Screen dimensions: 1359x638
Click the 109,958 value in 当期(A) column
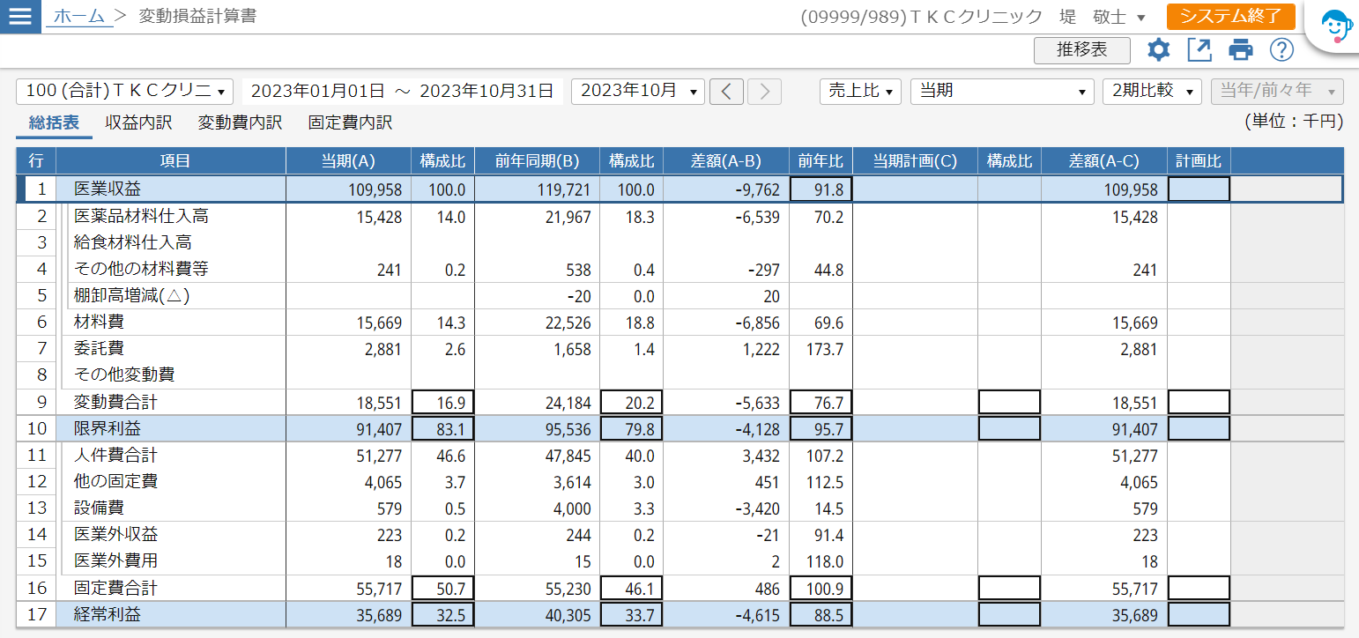tap(348, 189)
